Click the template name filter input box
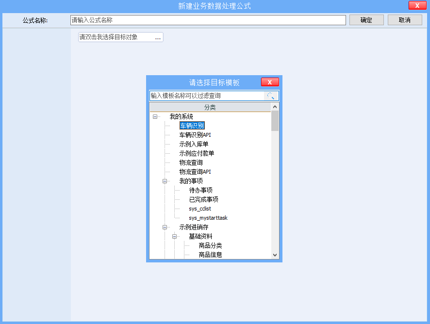The image size is (430, 324). [207, 96]
